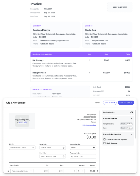Open the Issue Date calendar icon

pos(63,148)
